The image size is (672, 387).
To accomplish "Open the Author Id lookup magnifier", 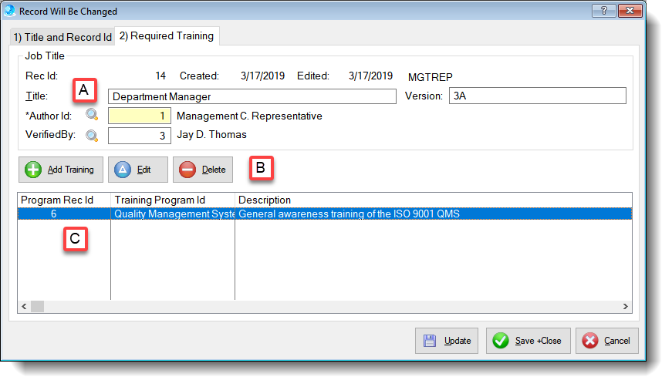I will pos(92,115).
